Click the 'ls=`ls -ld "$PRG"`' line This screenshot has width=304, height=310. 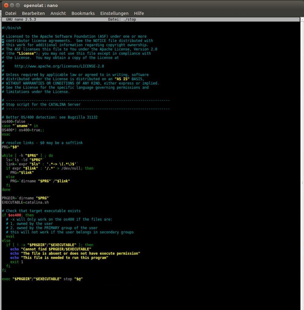tap(25, 160)
